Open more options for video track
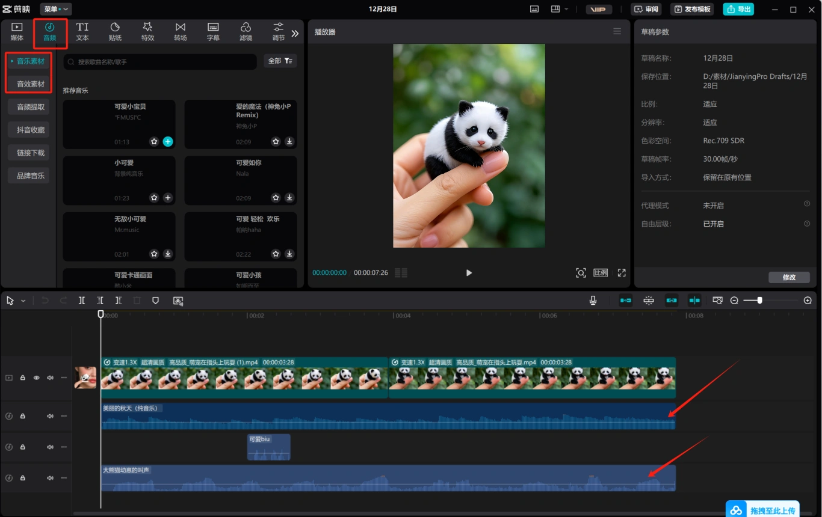 64,378
